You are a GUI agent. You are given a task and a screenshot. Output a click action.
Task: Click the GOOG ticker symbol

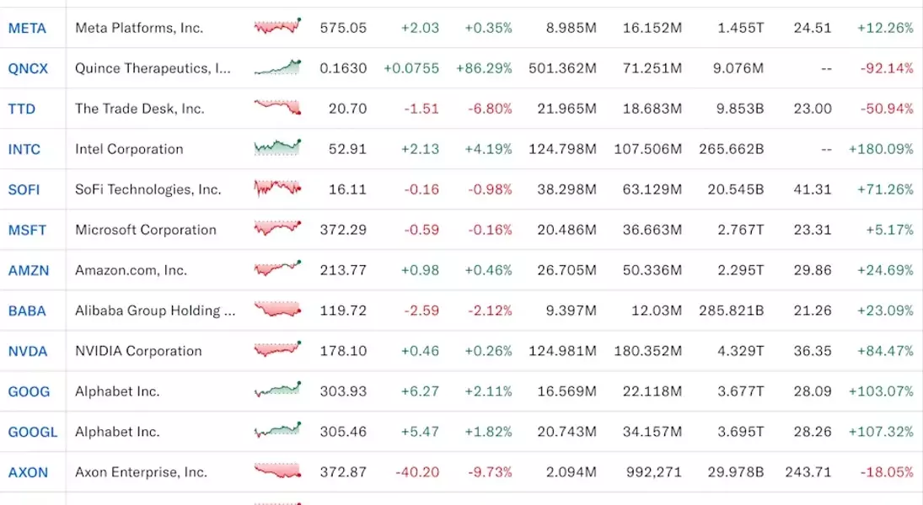click(x=29, y=391)
